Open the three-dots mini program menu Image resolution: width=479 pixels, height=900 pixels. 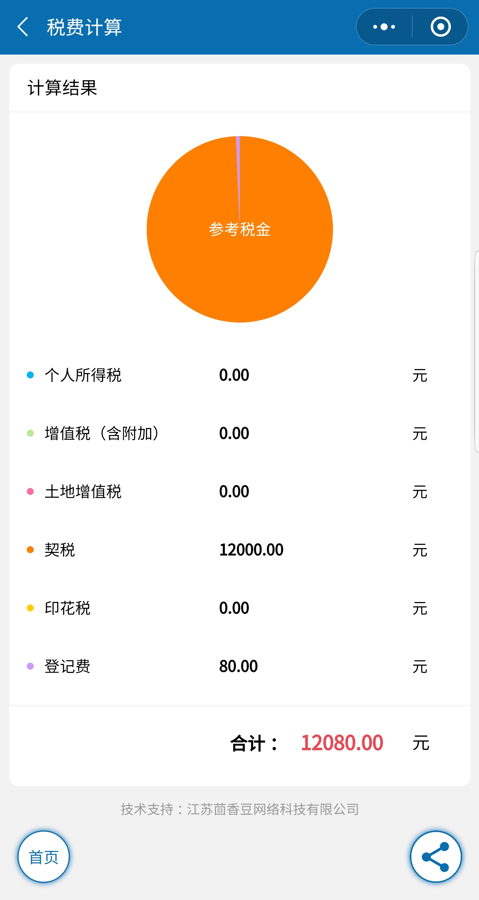click(x=384, y=27)
